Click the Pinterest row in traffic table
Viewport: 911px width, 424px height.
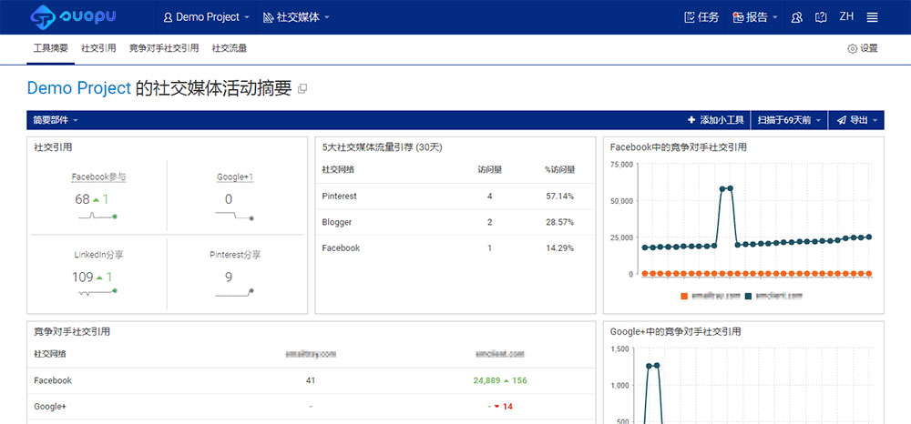(x=339, y=197)
